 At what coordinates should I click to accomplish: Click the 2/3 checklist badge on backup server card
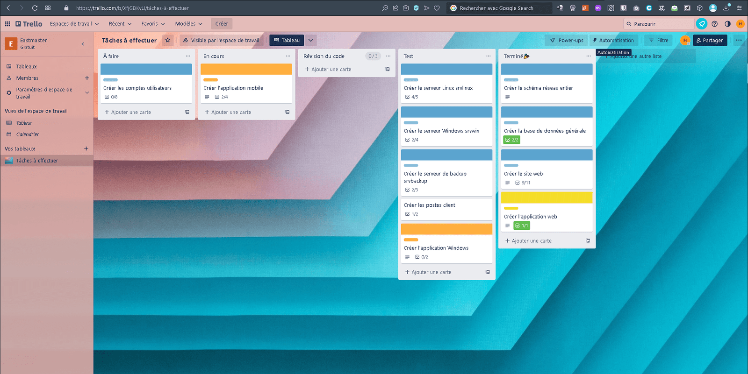(411, 190)
